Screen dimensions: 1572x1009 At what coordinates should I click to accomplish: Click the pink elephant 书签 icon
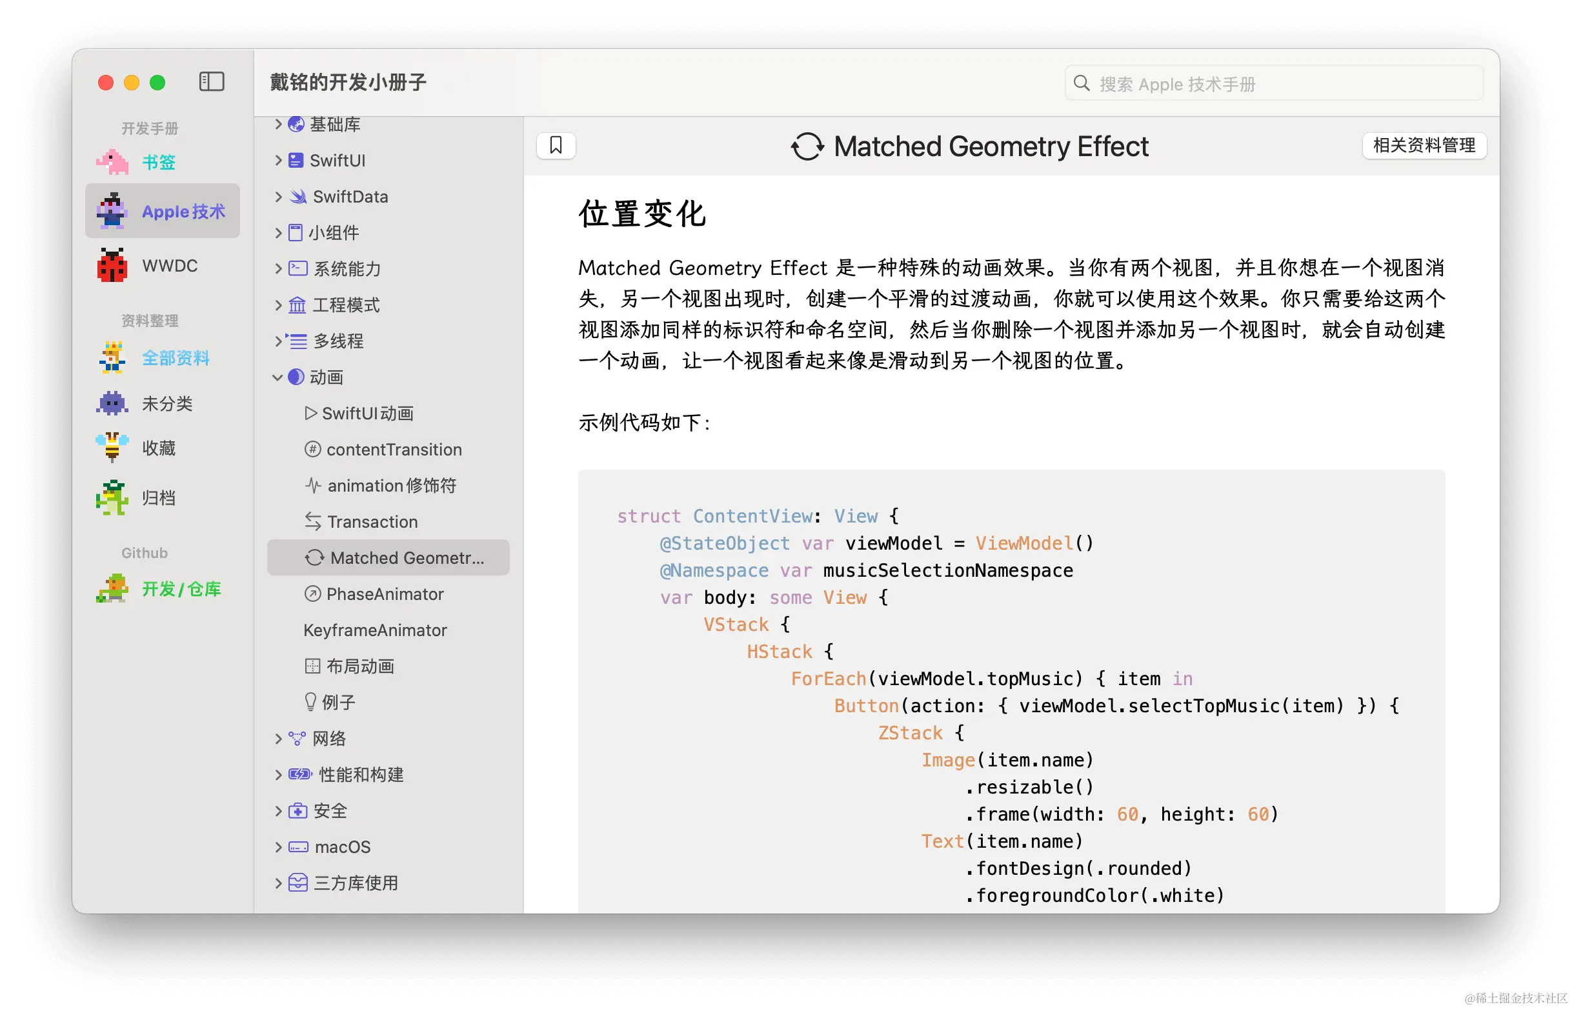coord(113,162)
